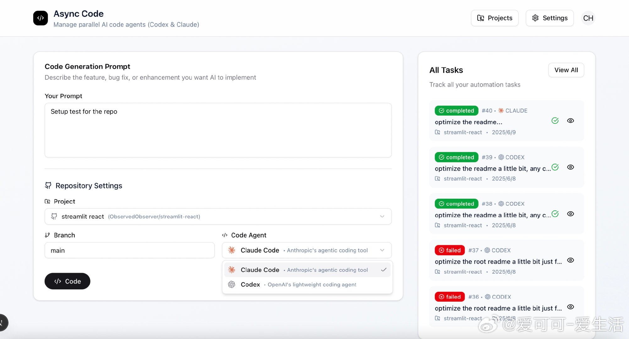Click the folder icon in task #38 row

(437, 225)
